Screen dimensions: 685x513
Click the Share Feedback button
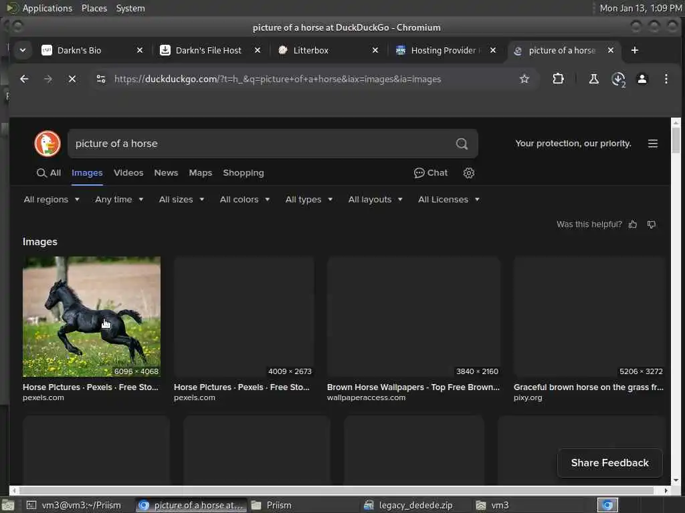point(610,463)
